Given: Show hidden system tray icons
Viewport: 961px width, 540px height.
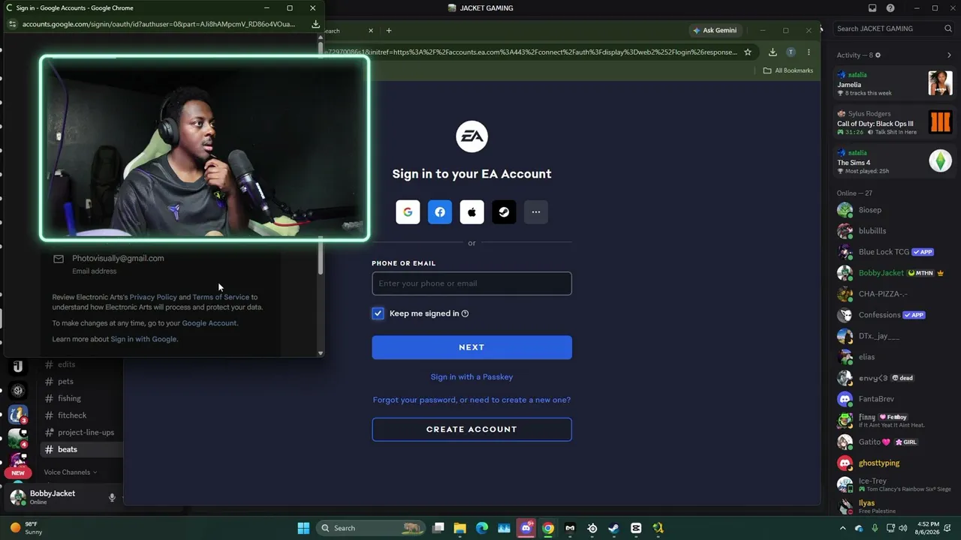Looking at the screenshot, I should 842,528.
